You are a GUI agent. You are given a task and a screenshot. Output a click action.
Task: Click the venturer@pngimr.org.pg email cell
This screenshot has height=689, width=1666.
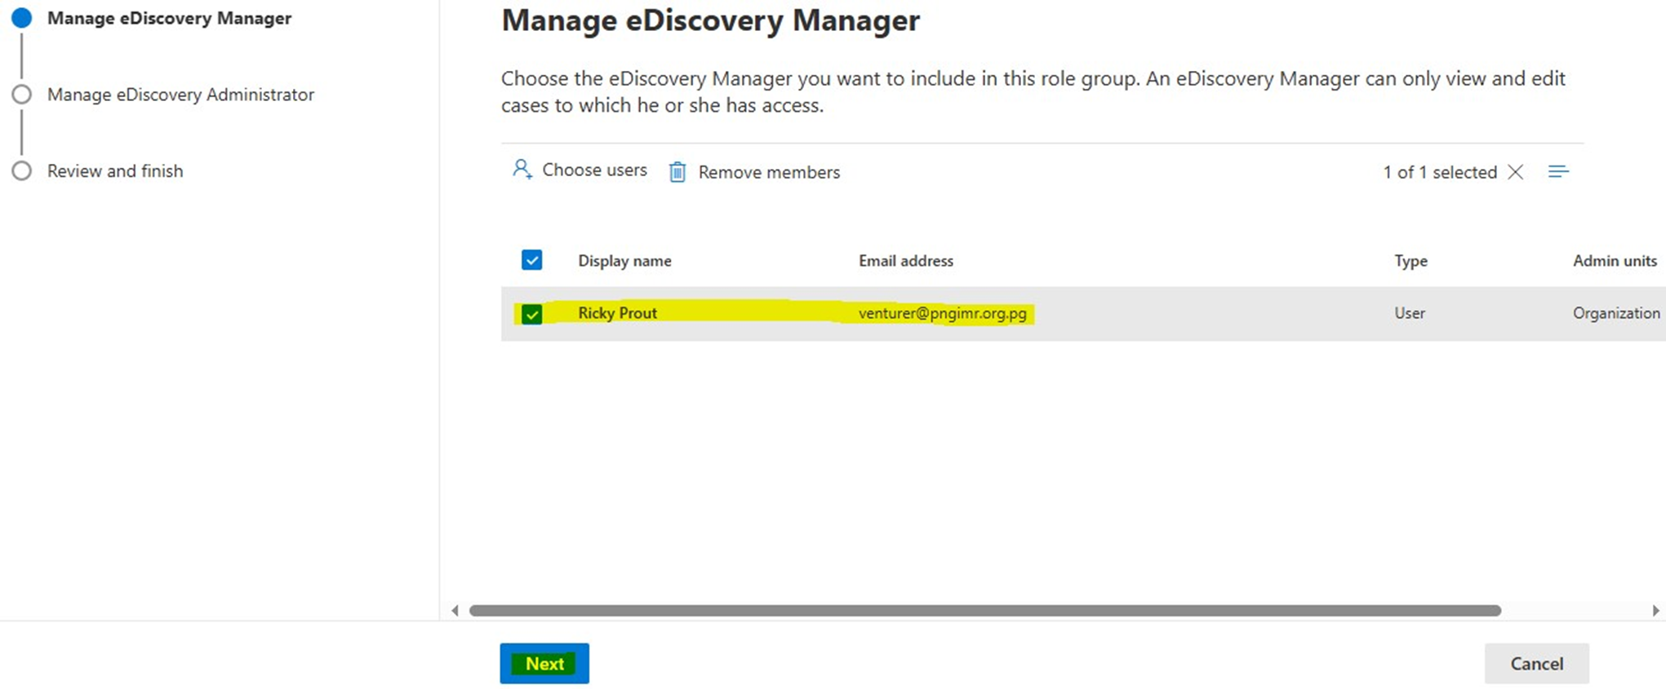point(942,313)
